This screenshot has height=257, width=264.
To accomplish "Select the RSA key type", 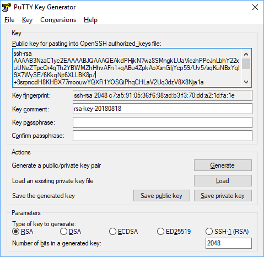I will [x=23, y=232].
